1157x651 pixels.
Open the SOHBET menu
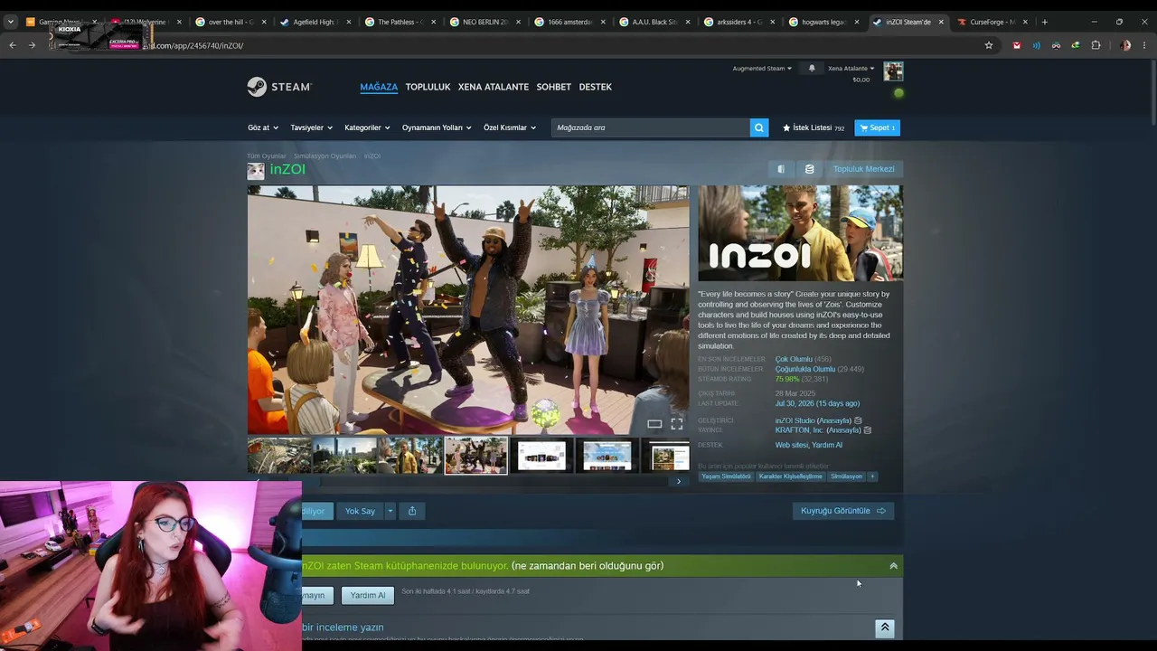pyautogui.click(x=554, y=87)
